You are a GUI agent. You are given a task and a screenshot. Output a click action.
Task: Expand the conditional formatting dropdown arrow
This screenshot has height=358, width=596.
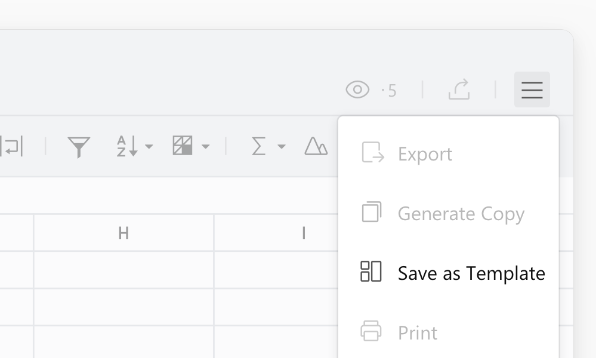click(206, 147)
